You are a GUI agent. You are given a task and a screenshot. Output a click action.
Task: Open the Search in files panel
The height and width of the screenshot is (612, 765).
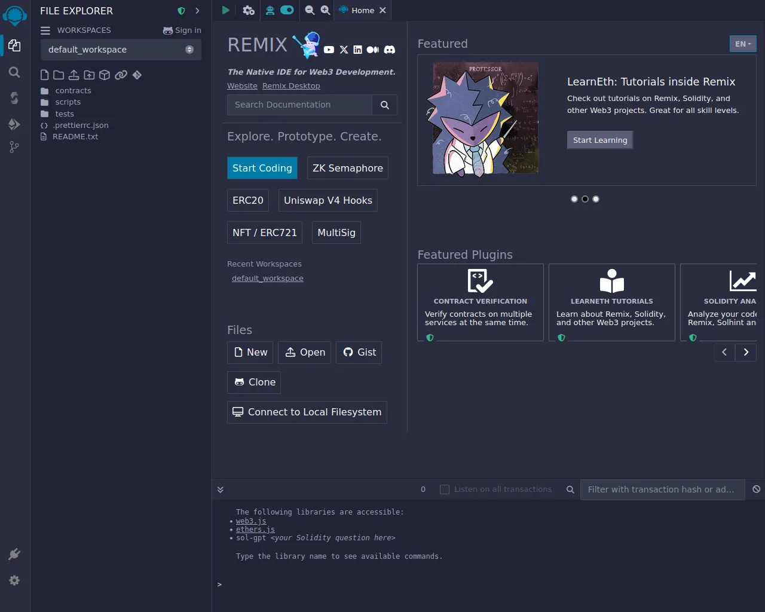15,72
